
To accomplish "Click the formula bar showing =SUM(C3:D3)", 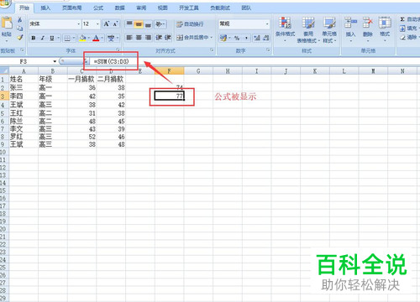I will click(x=254, y=61).
